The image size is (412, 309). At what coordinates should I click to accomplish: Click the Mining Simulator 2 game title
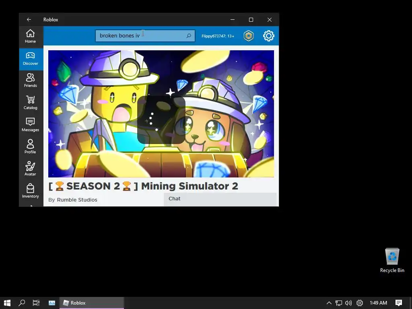pyautogui.click(x=143, y=186)
